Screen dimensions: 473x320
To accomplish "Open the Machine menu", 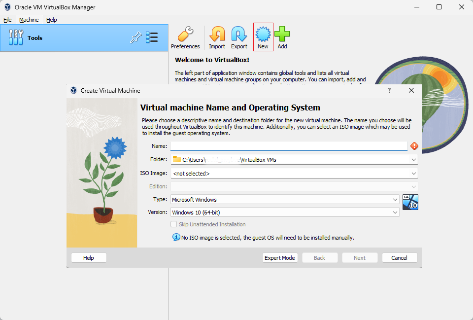I will pyautogui.click(x=29, y=20).
